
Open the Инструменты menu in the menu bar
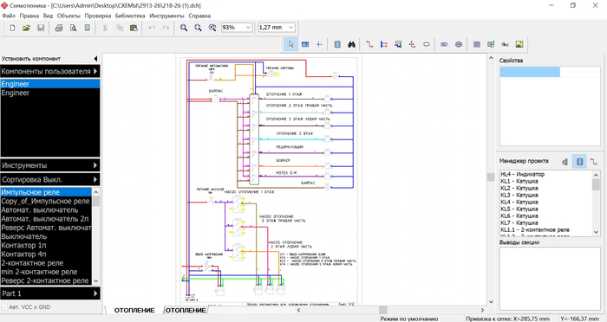(166, 16)
